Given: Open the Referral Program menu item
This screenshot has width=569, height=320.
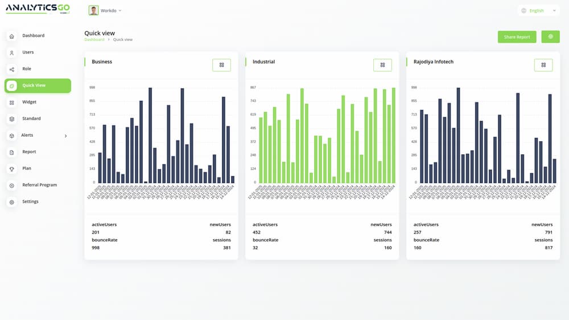Looking at the screenshot, I should (x=38, y=185).
